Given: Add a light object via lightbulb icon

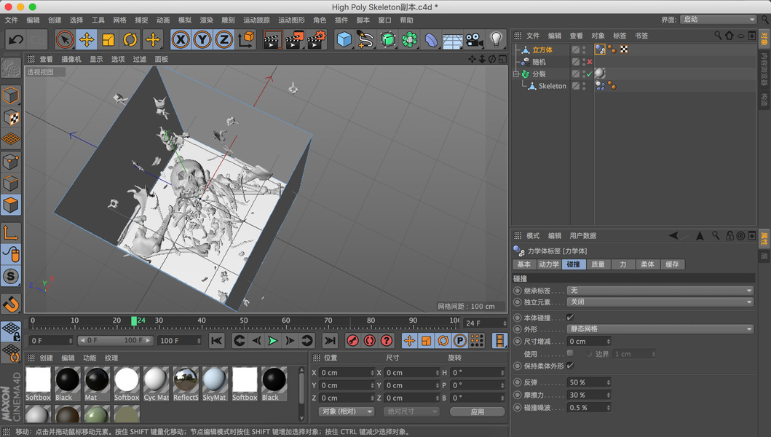Looking at the screenshot, I should tap(497, 39).
